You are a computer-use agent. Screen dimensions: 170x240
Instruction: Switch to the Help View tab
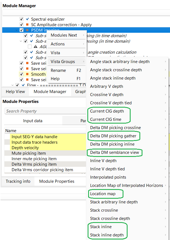pos(15,92)
